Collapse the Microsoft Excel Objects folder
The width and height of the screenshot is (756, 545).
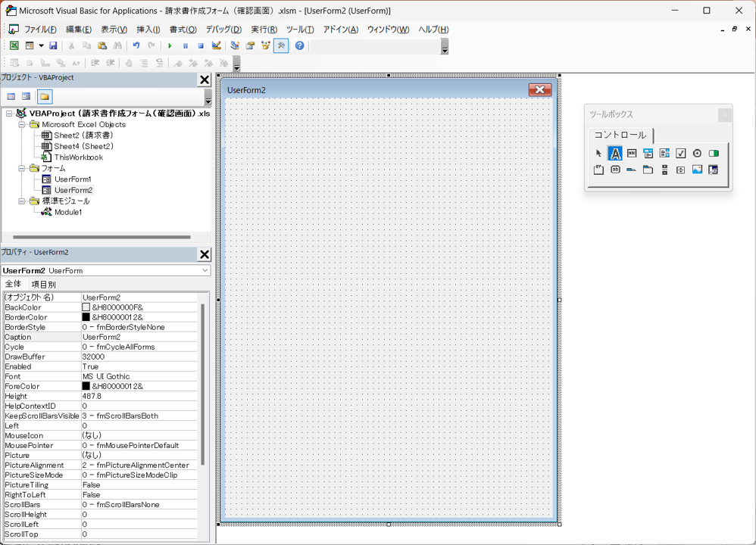coord(22,125)
